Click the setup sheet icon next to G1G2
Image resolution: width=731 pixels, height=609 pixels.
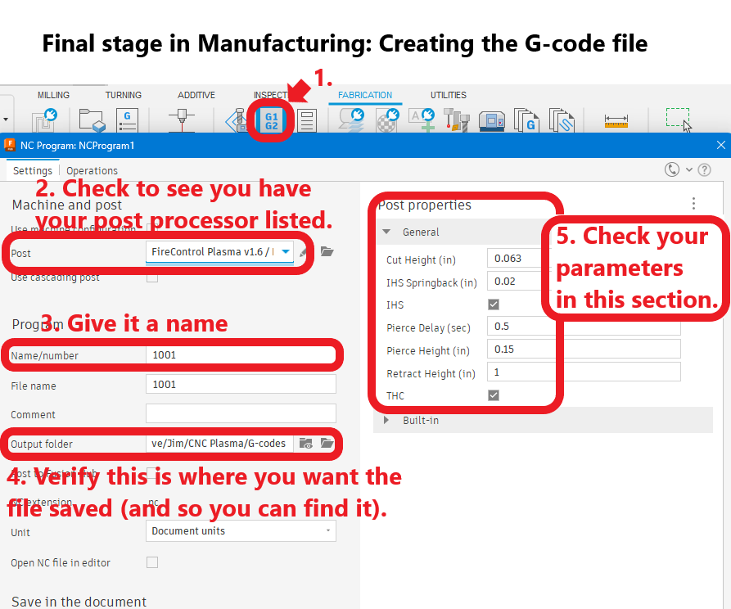pos(307,121)
